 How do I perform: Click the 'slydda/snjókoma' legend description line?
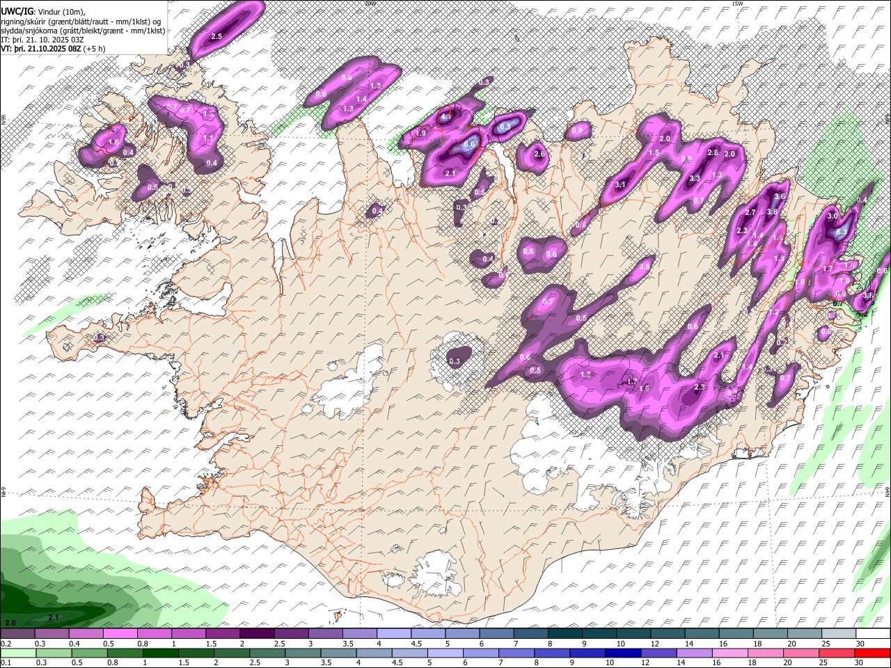pyautogui.click(x=83, y=31)
